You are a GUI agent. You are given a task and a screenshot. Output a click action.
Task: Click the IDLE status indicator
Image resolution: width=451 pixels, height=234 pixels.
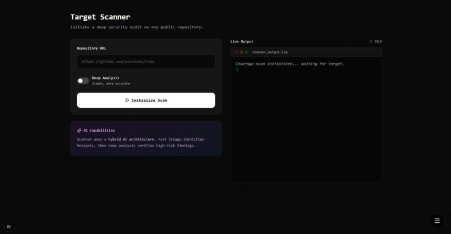coord(376,42)
